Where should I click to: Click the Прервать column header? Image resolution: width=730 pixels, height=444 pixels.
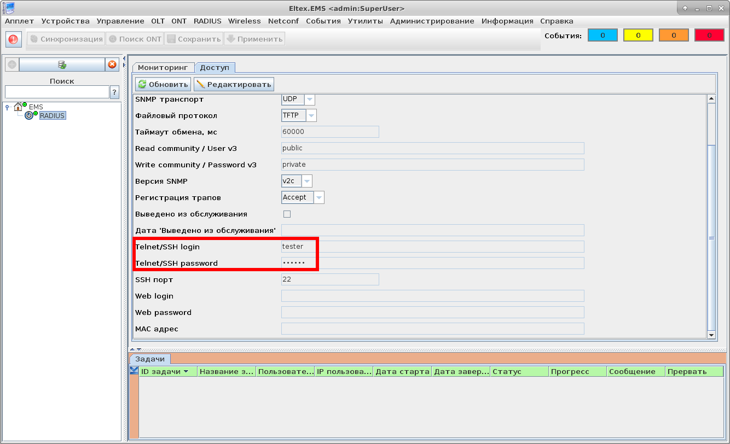point(694,372)
